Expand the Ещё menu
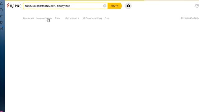199x112 pixels. pos(107,18)
